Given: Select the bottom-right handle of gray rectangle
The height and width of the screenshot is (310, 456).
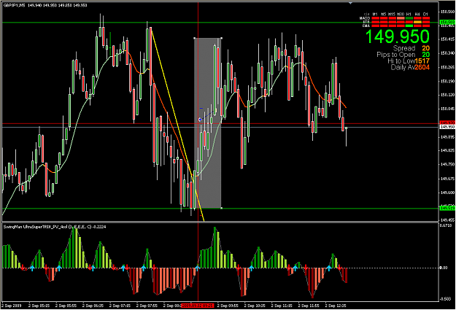Looking at the screenshot, I should (221, 208).
